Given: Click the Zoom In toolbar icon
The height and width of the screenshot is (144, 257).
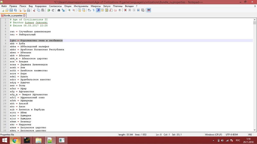Looking at the screenshot, I should pos(69,10).
